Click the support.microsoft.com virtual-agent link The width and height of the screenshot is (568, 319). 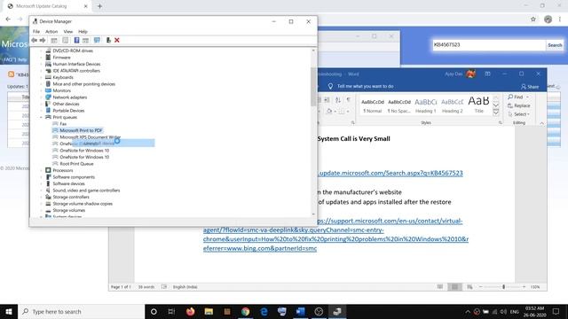[335, 235]
